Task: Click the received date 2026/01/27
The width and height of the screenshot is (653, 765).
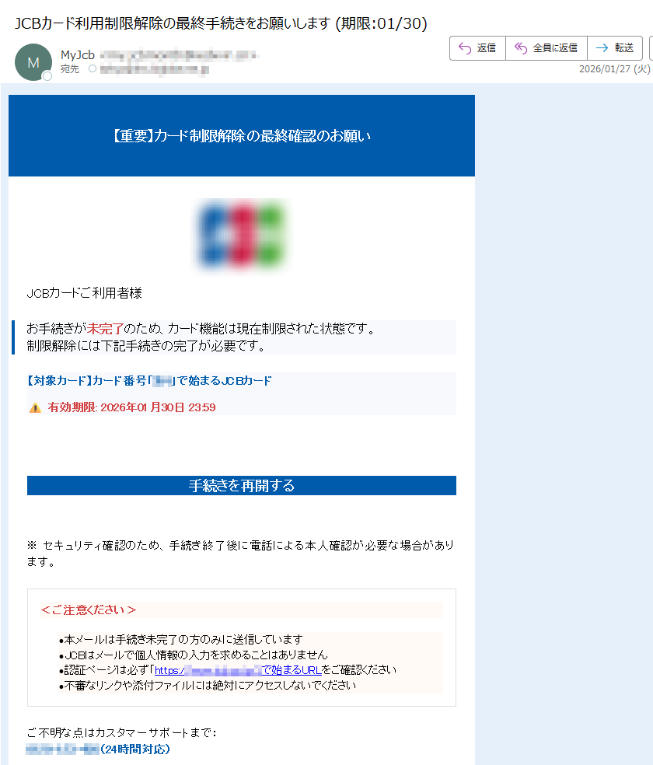Action: [x=605, y=69]
